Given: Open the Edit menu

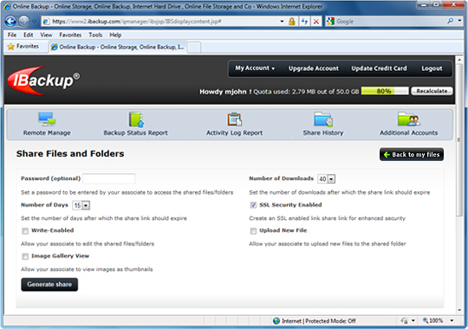Looking at the screenshot, I should 29,35.
